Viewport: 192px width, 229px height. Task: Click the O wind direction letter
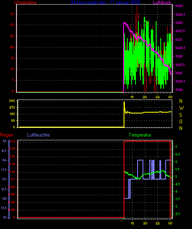click(x=181, y=121)
